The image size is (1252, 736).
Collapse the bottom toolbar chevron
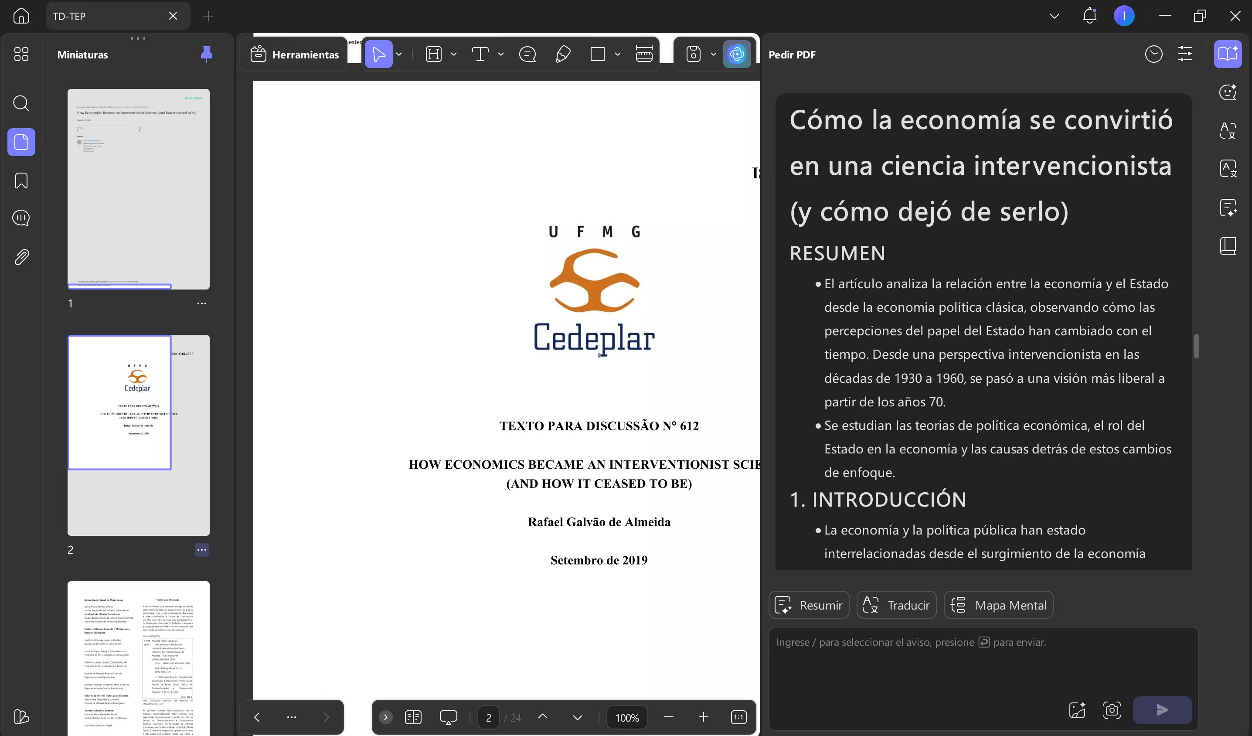pos(385,717)
